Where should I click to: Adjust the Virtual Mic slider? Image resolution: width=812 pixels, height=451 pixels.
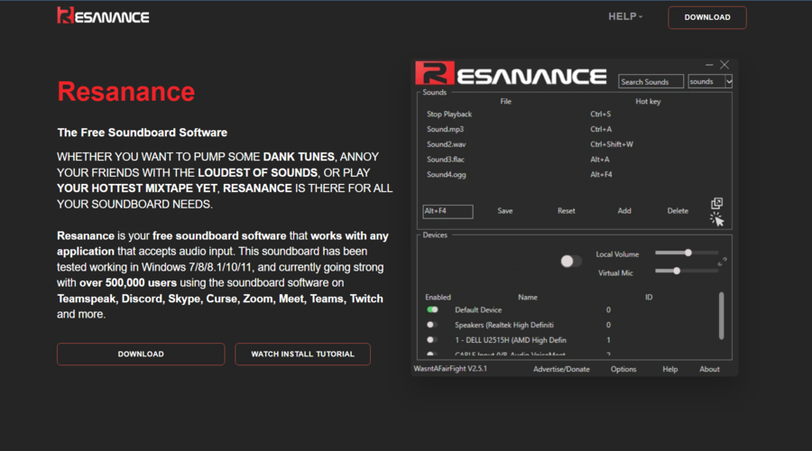coord(687,271)
